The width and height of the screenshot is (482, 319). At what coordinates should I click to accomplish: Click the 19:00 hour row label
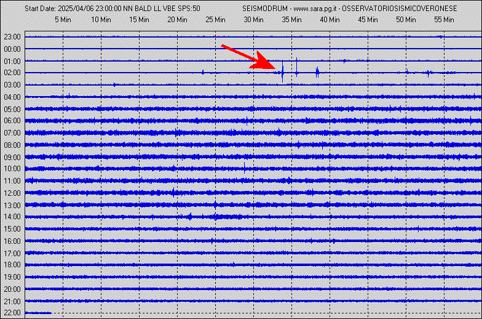pyautogui.click(x=12, y=277)
